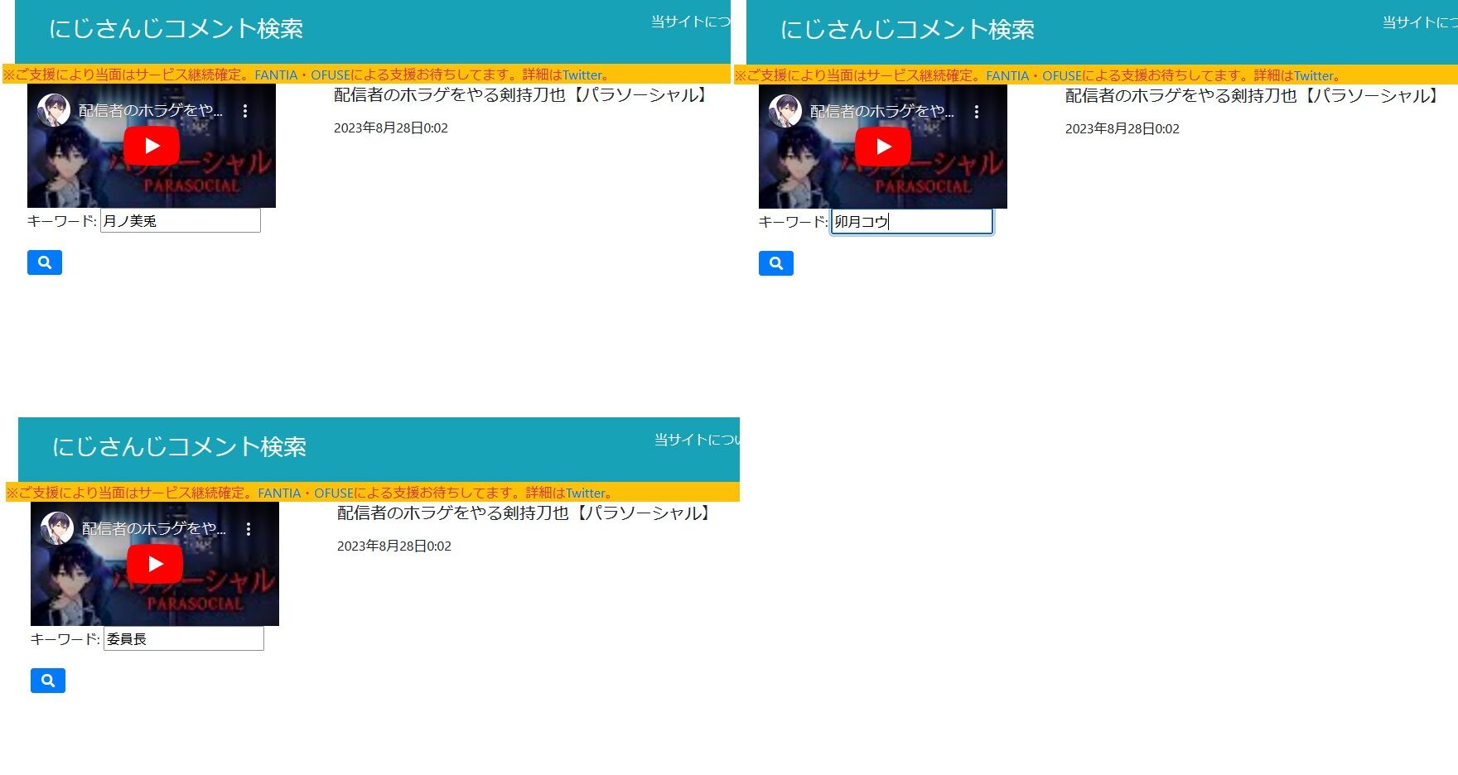This screenshot has width=1458, height=775.
Task: Focus the keyword field containing 委員長
Action: click(x=184, y=638)
